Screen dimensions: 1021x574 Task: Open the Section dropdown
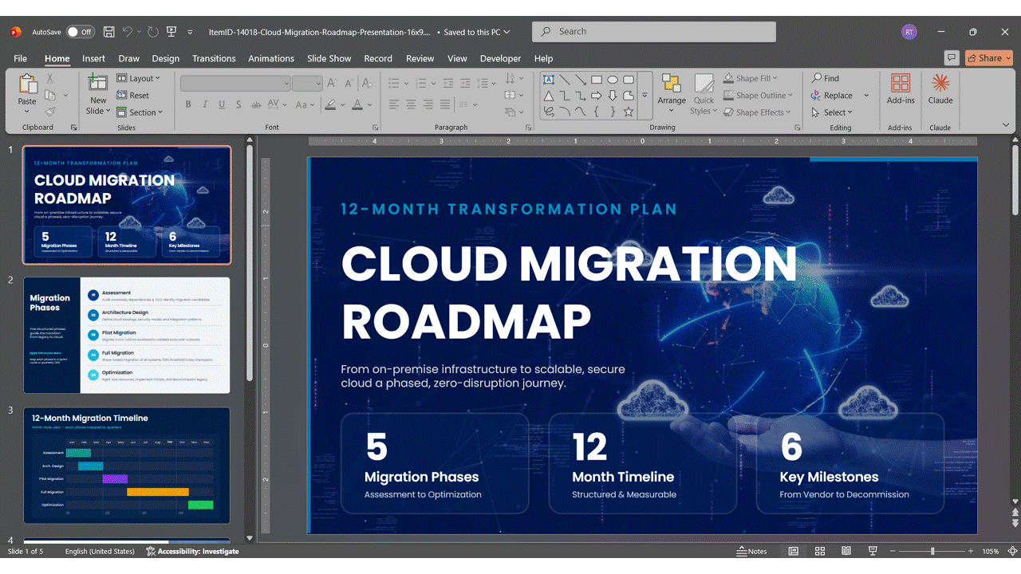(140, 112)
